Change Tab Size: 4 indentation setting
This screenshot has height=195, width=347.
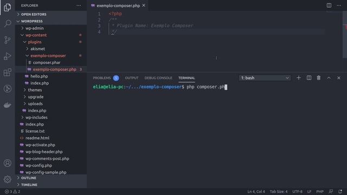pos(278,191)
